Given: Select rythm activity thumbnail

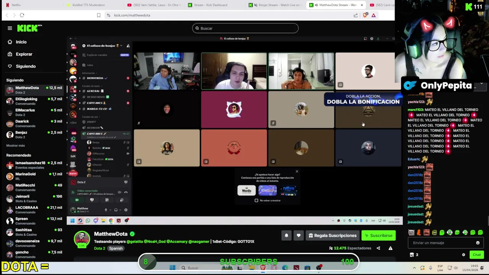Looking at the screenshot, I should click(288, 190).
